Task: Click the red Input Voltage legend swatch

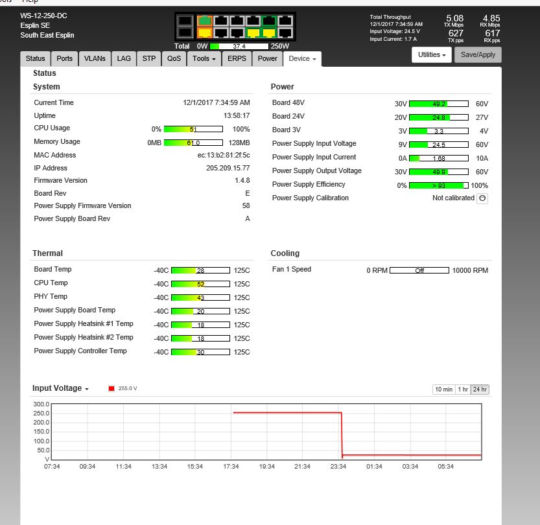Action: coord(112,389)
